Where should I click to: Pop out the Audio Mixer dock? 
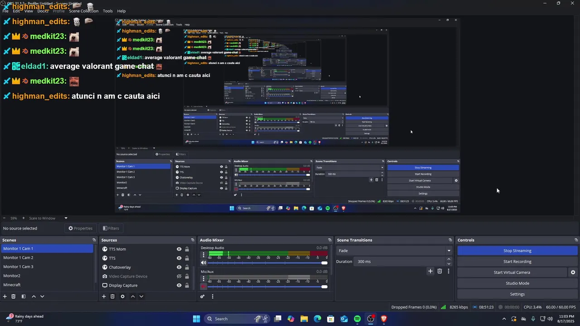[x=330, y=240]
